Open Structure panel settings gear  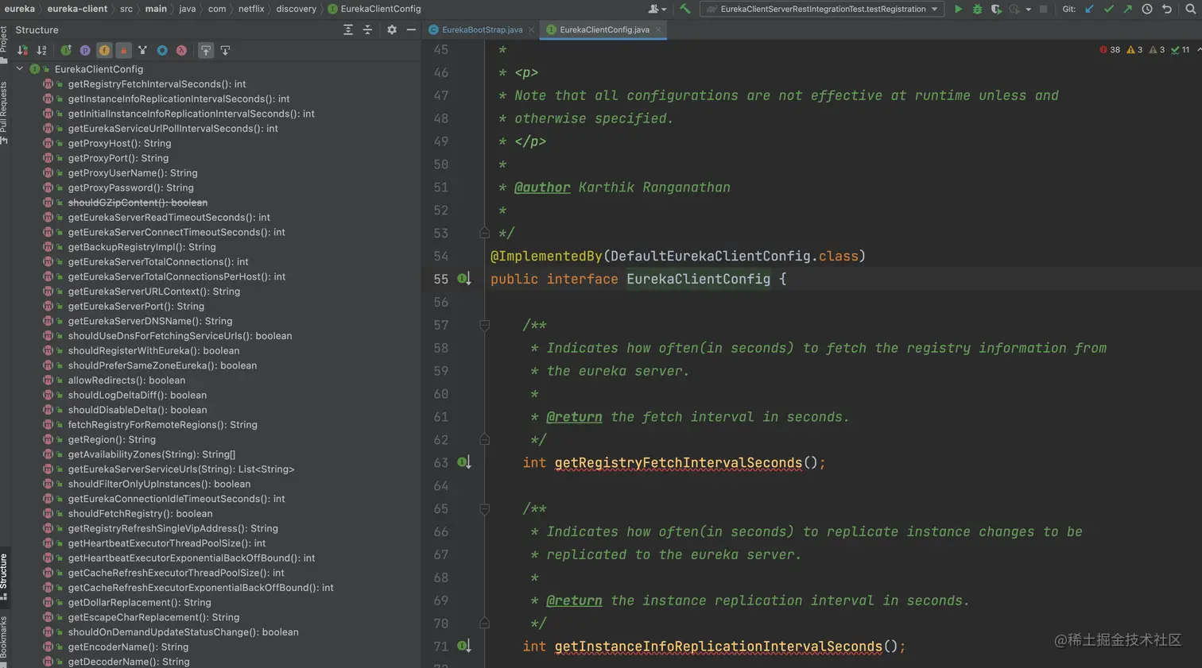(392, 29)
